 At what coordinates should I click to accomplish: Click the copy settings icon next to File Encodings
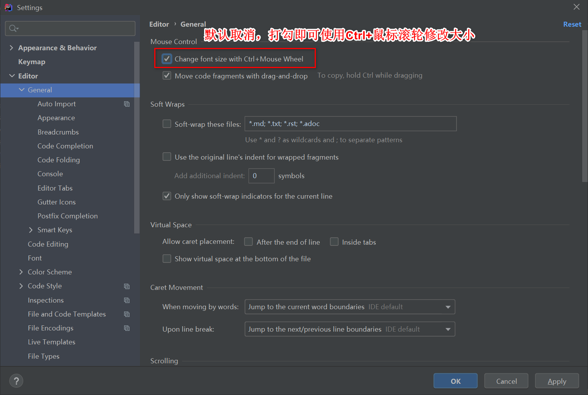pyautogui.click(x=127, y=328)
